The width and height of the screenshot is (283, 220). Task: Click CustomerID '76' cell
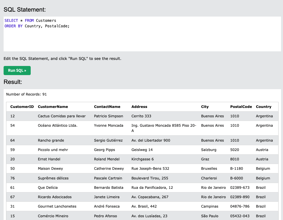(x=12, y=178)
